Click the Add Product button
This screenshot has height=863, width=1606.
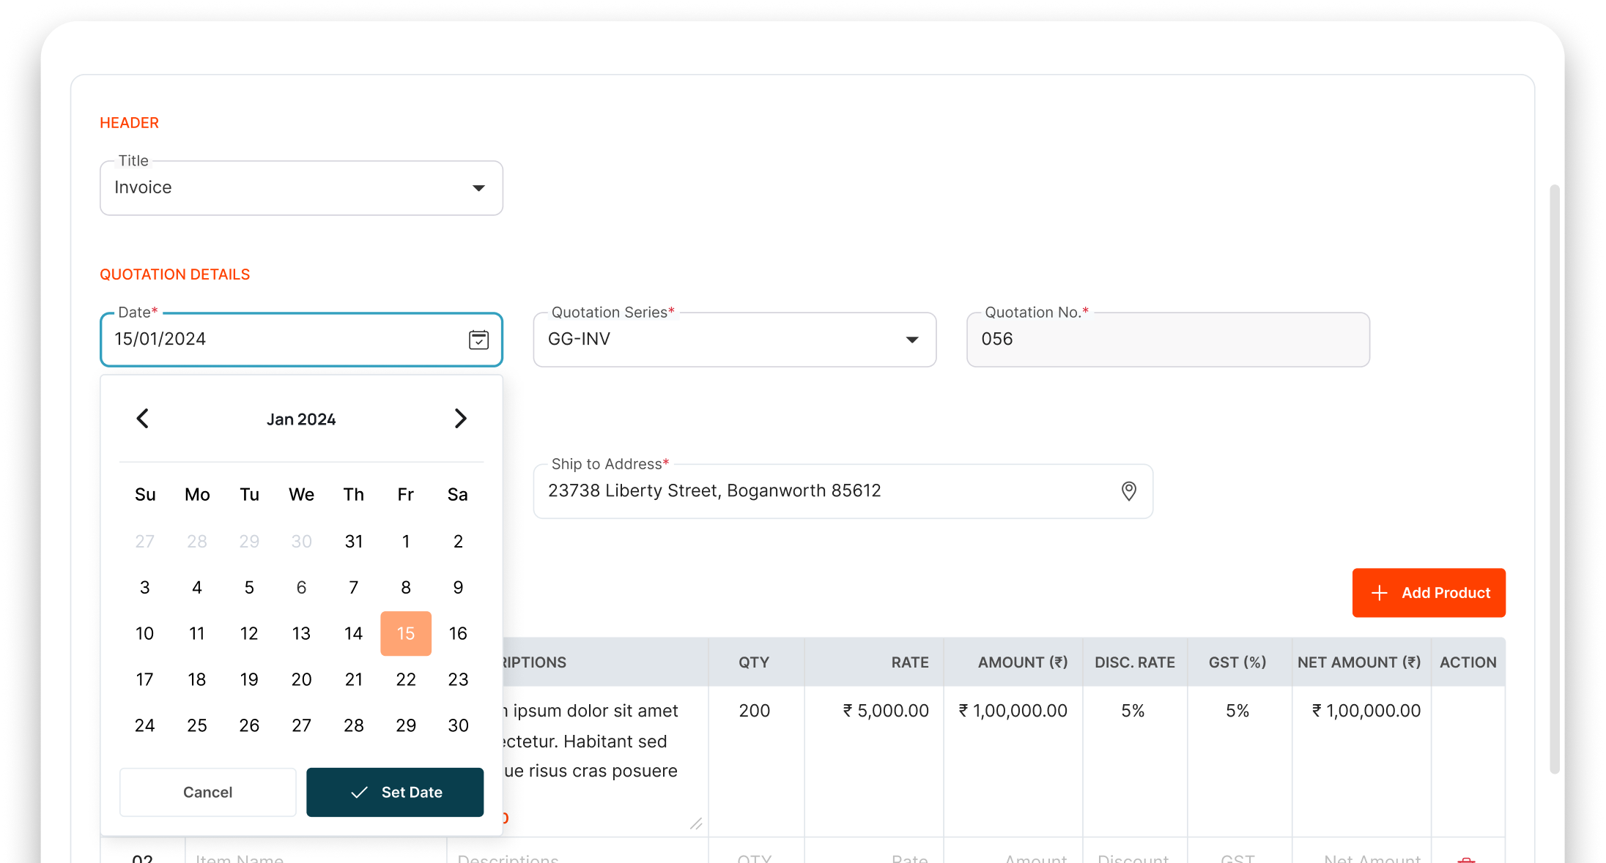tap(1429, 593)
